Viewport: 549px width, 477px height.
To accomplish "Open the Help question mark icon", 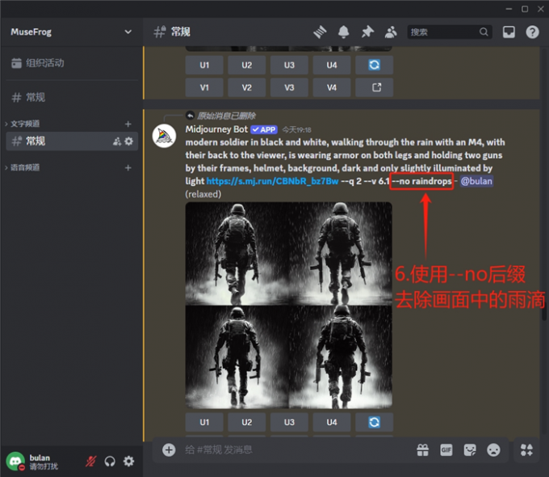I will pyautogui.click(x=532, y=32).
